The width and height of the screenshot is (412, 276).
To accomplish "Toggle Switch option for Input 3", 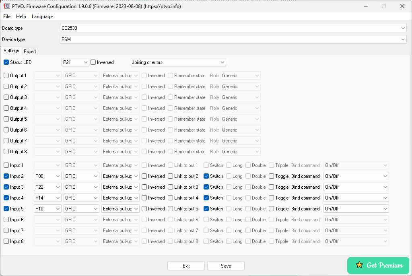I will pyautogui.click(x=206, y=187).
